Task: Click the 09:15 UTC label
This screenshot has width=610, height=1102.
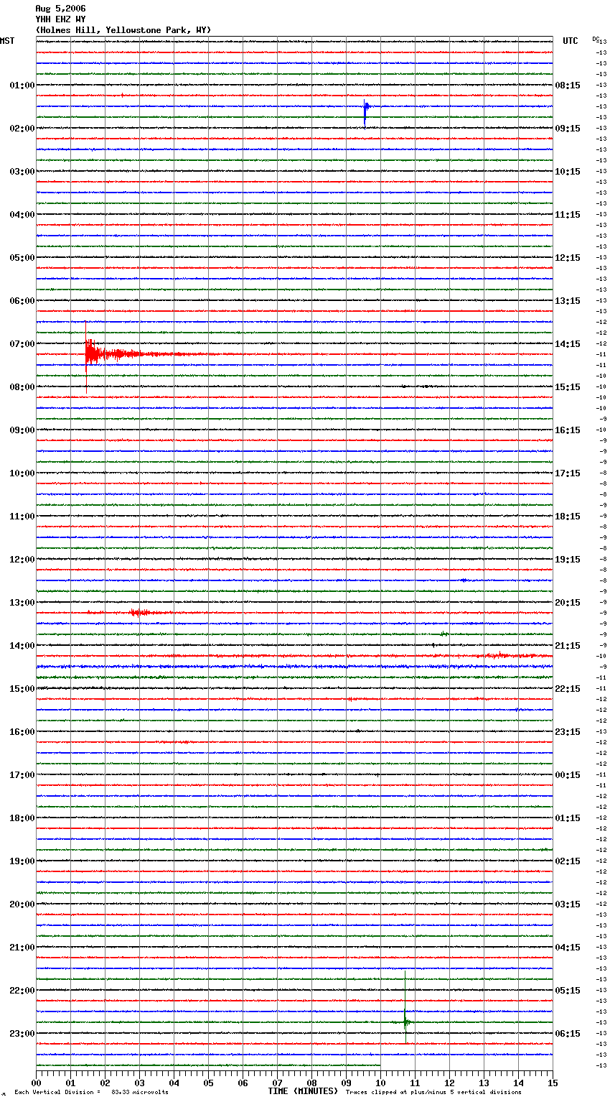Action: pyautogui.click(x=568, y=129)
